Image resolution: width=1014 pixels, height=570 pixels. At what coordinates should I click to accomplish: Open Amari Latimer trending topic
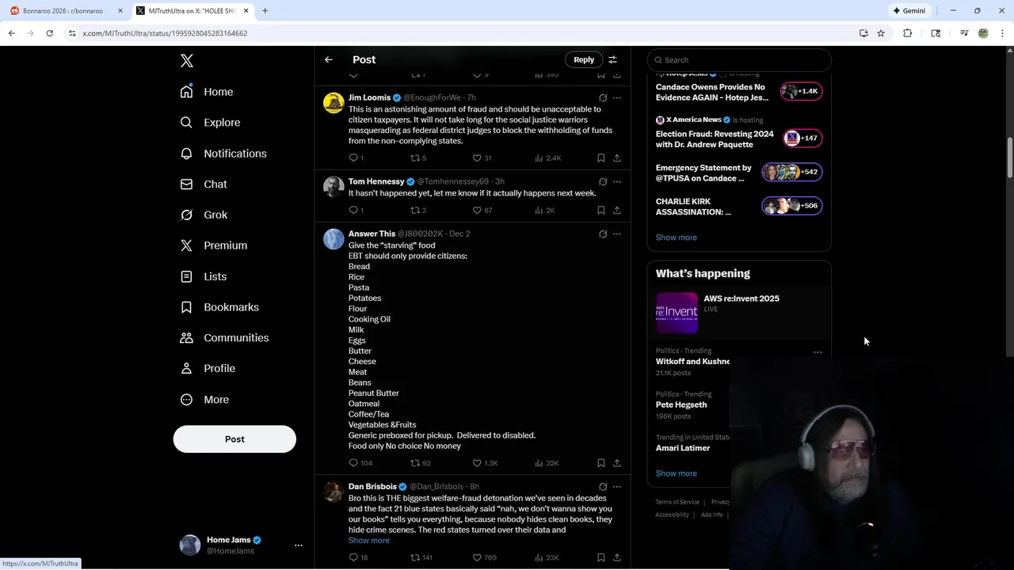point(683,448)
